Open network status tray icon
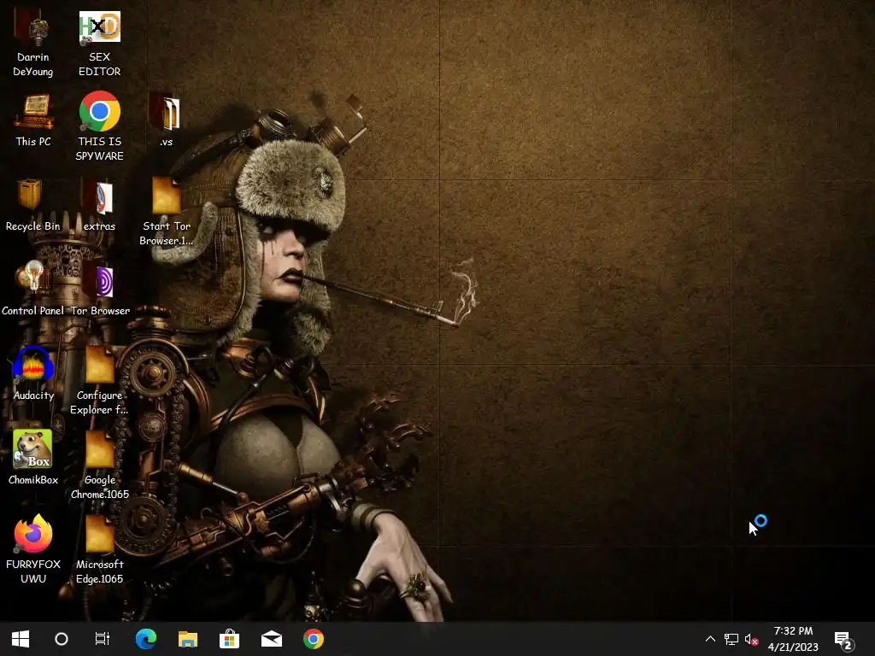 coord(731,639)
